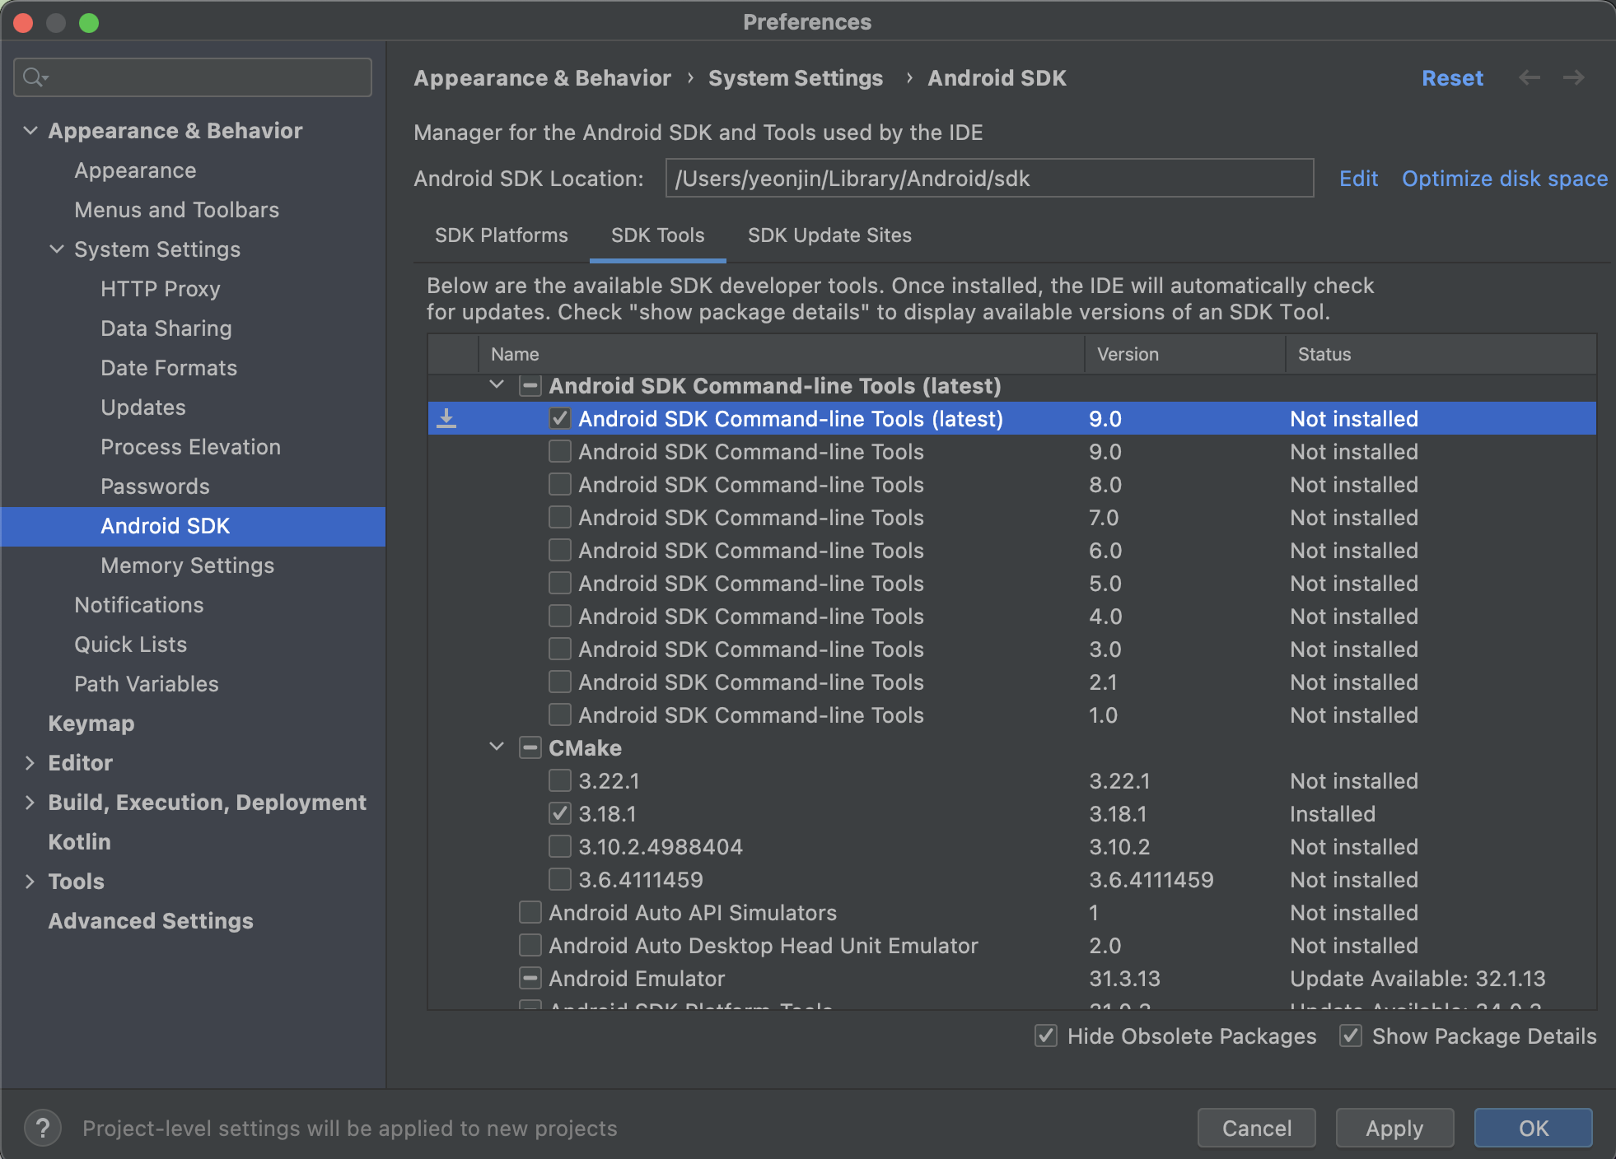1616x1159 pixels.
Task: Open Date Formats settings
Action: click(x=169, y=368)
